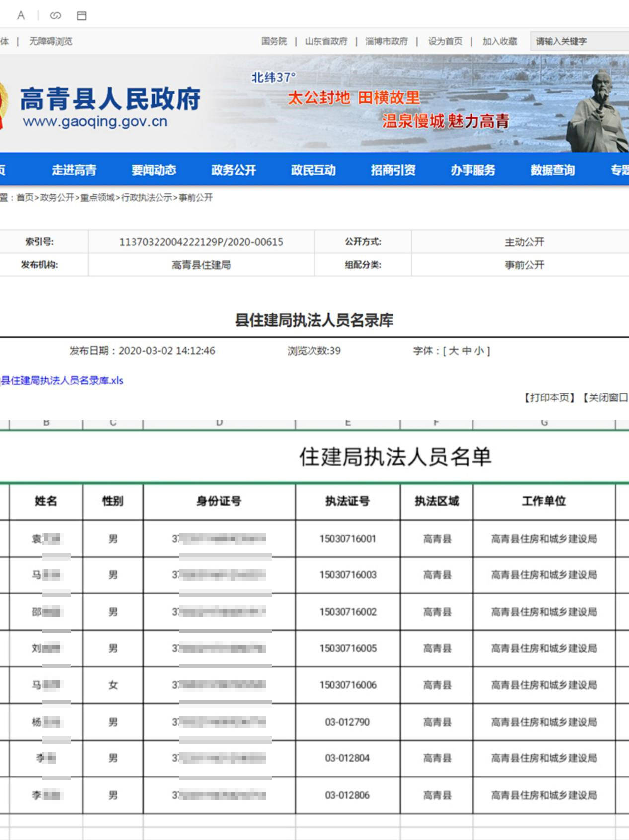This screenshot has width=629, height=840.
Task: Click certificate number 15030716001
Action: pos(348,539)
